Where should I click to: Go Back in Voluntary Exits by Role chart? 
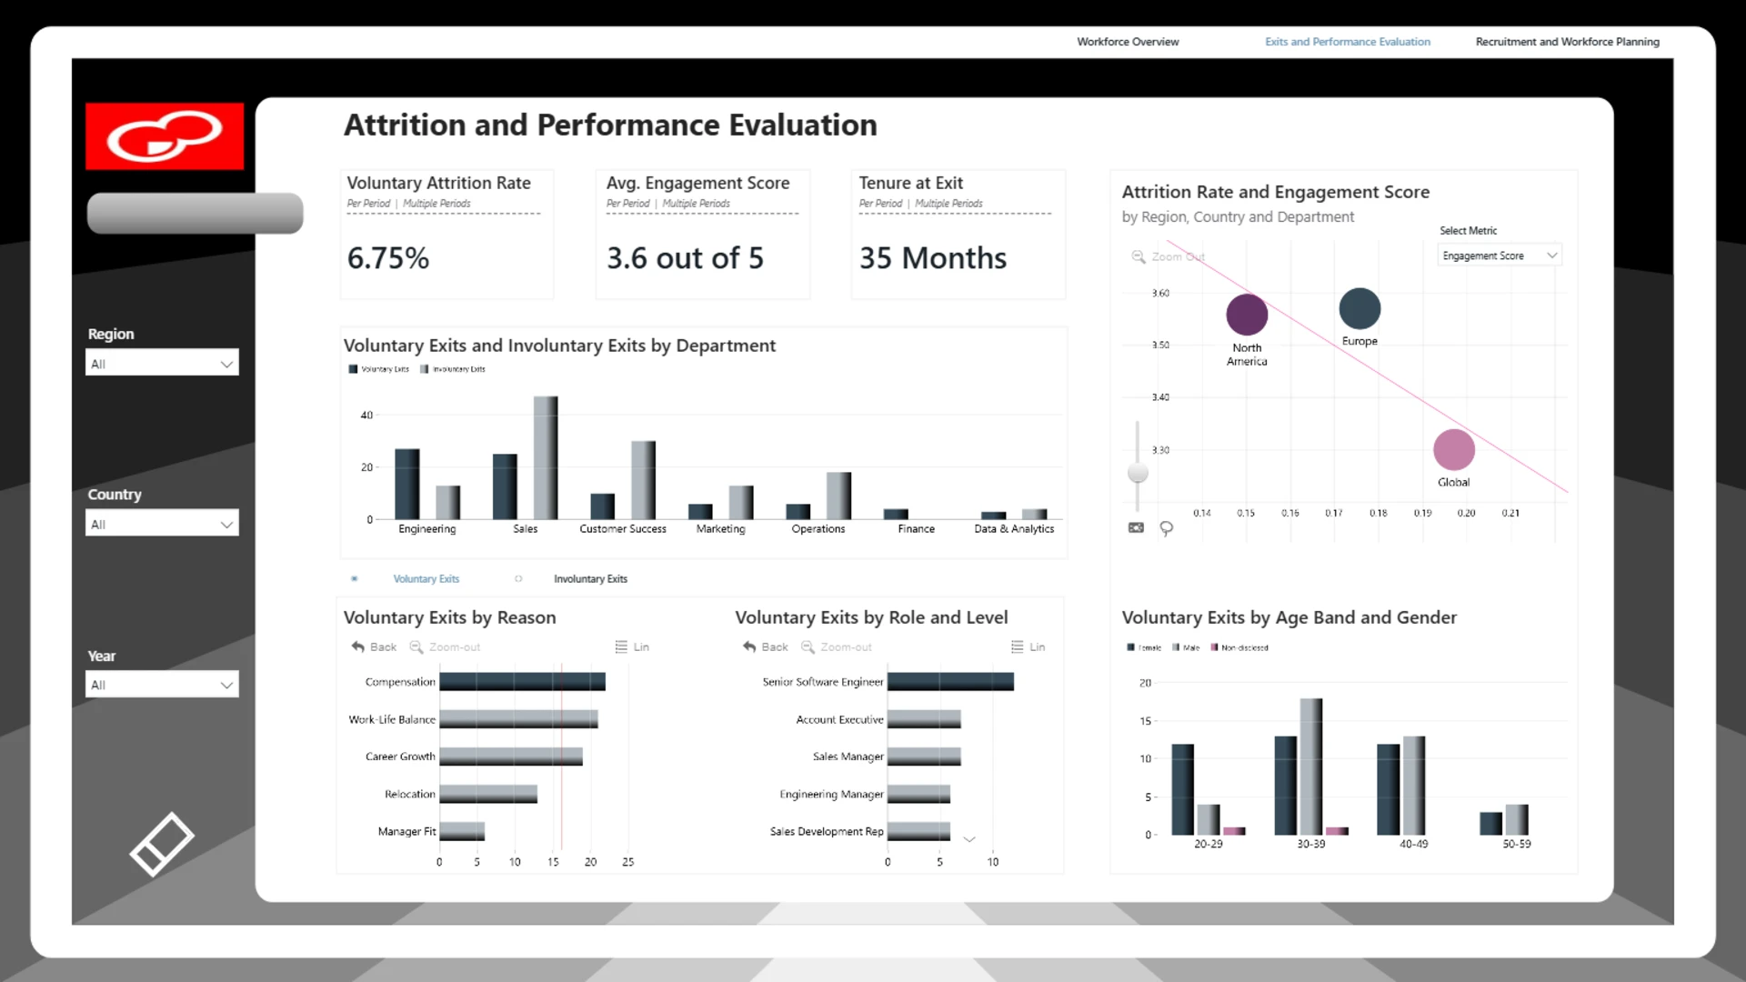765,646
